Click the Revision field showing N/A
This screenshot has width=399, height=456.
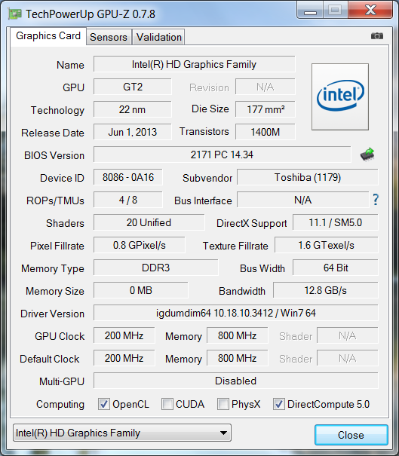[265, 87]
